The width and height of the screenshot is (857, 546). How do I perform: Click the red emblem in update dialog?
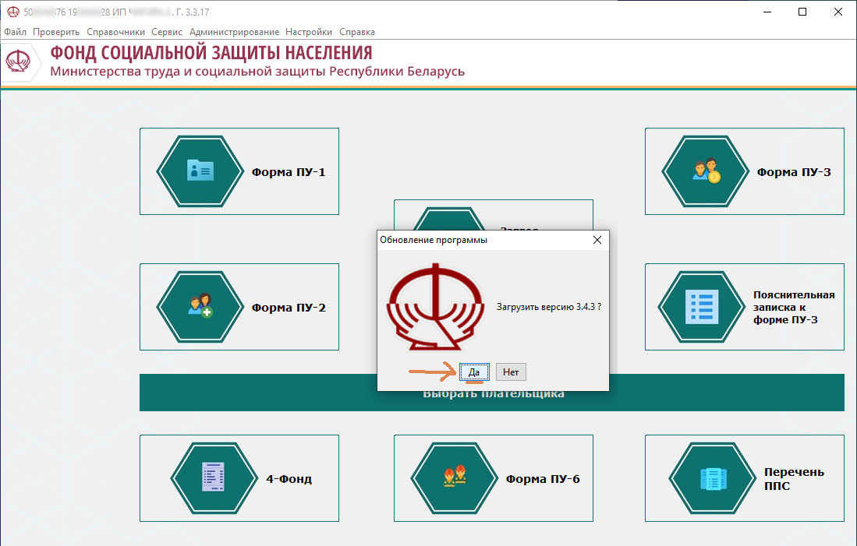tap(435, 307)
